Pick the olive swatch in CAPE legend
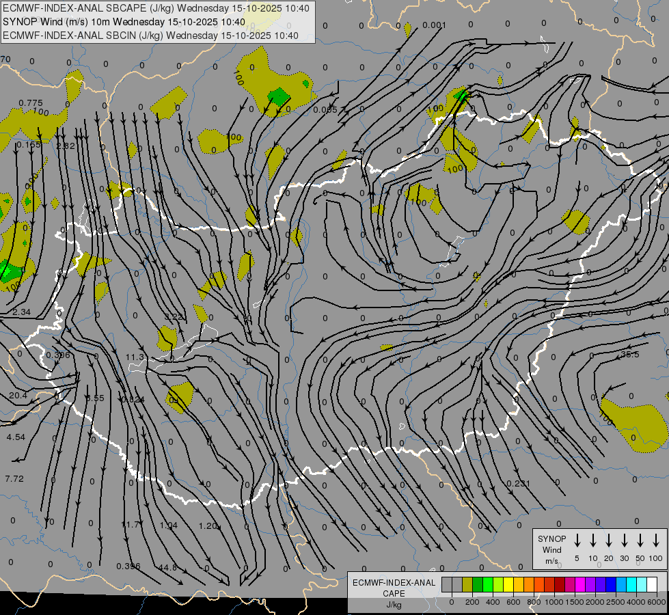 tap(467, 584)
